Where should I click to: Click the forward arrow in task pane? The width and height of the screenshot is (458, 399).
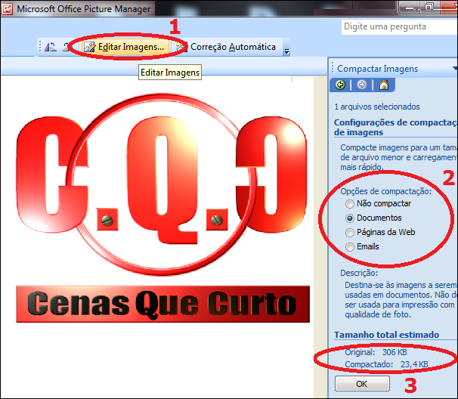click(361, 85)
